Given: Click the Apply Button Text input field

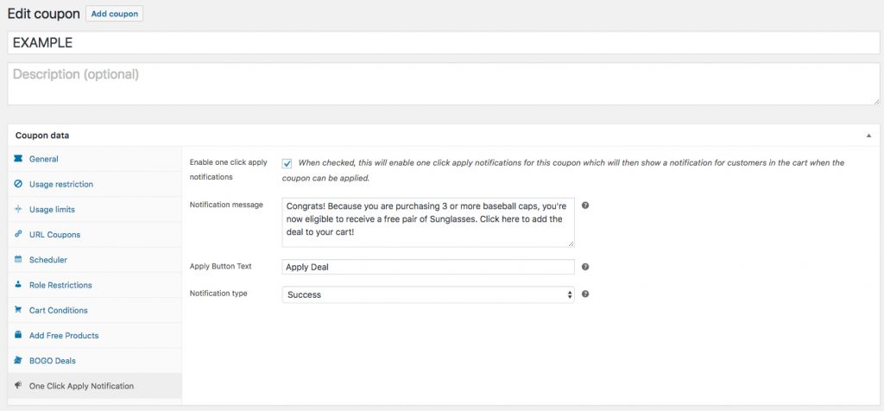Looking at the screenshot, I should click(428, 268).
